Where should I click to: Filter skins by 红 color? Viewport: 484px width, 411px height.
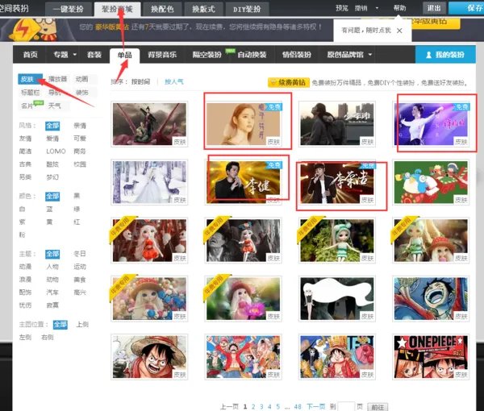coord(77,221)
